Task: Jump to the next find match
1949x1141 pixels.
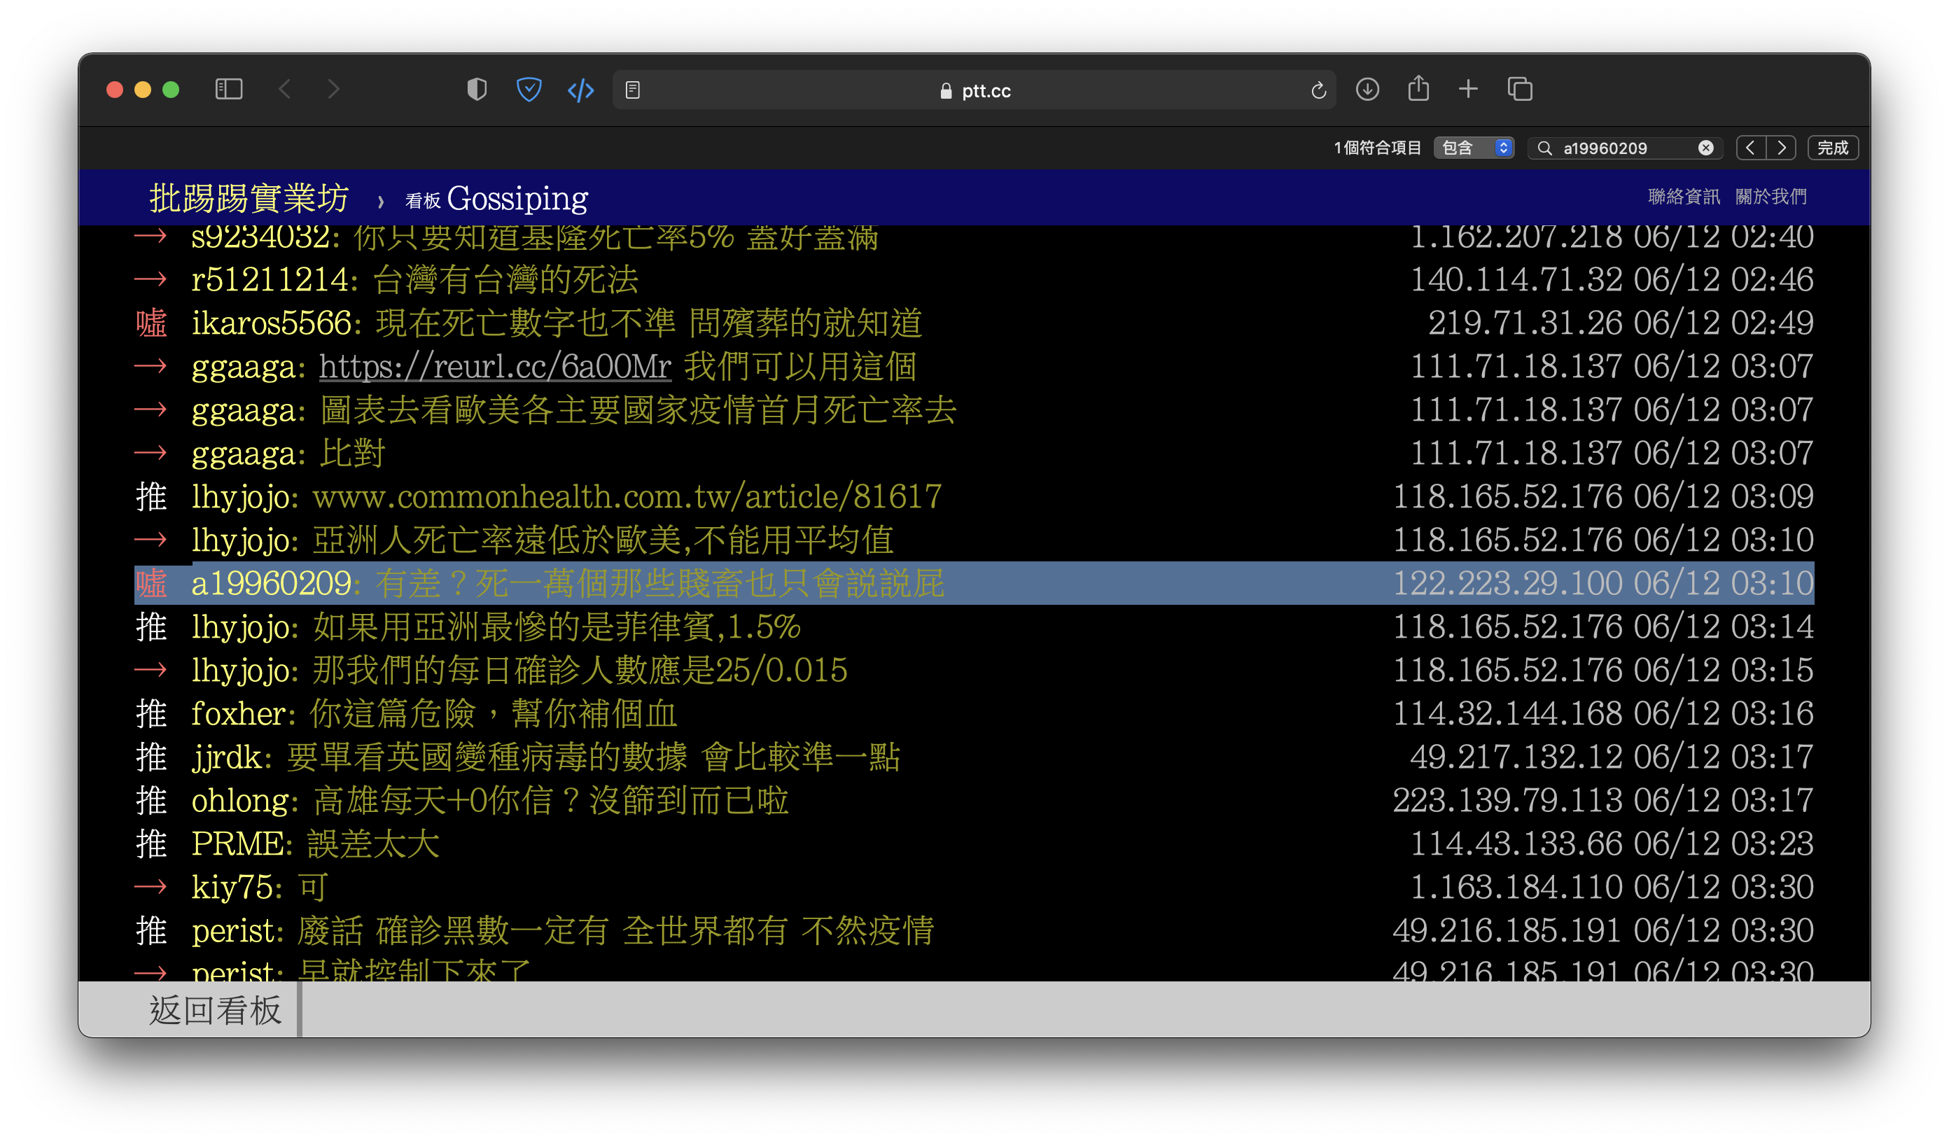Action: 1781,148
